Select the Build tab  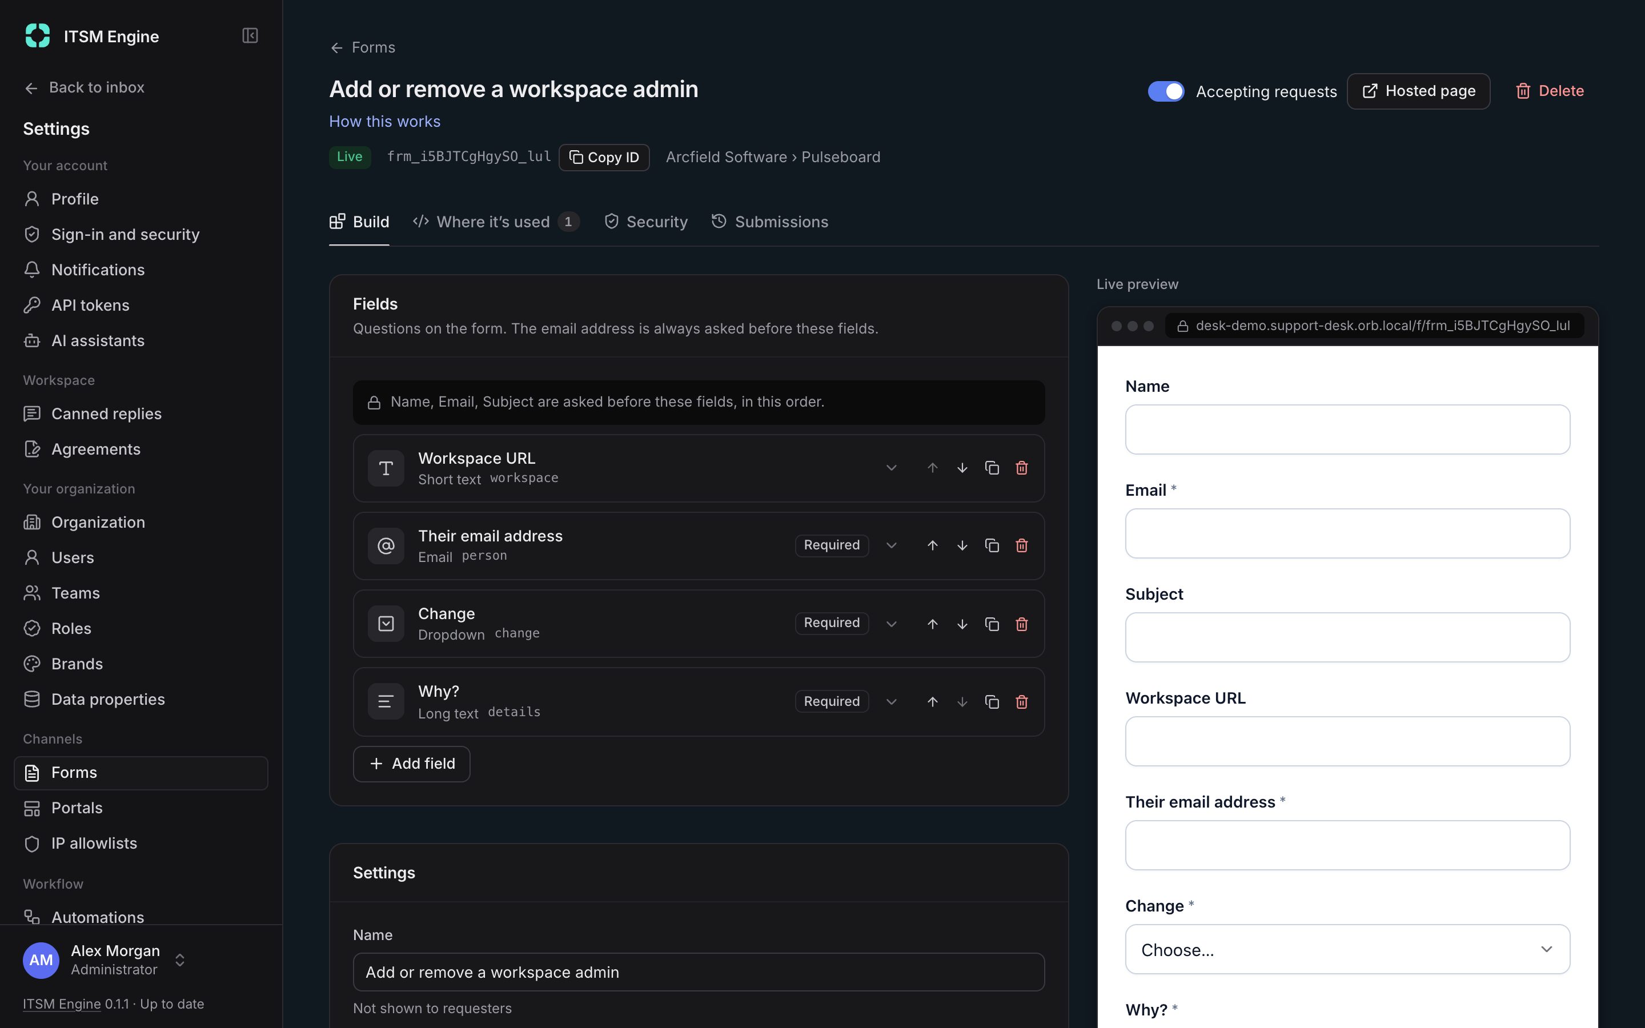click(x=359, y=222)
